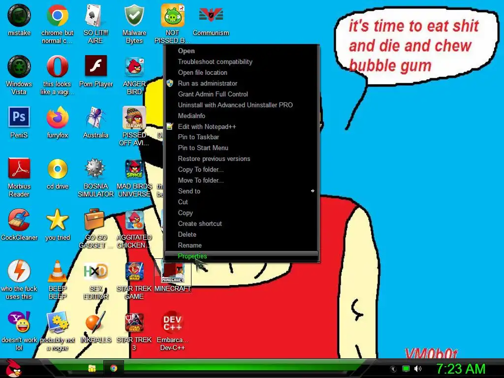The height and width of the screenshot is (378, 504).
Task: Choose 'Restore previous versions' entry
Action: click(241, 159)
